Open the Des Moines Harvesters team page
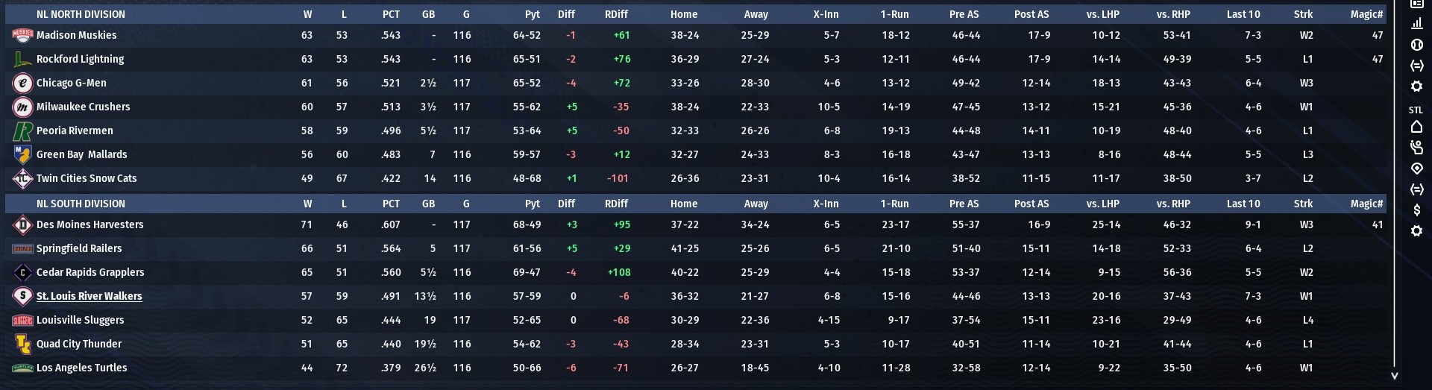The width and height of the screenshot is (1432, 390). coord(89,224)
